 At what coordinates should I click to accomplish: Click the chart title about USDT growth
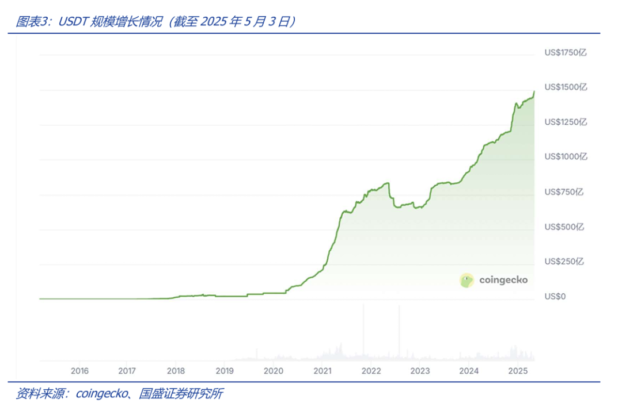(x=155, y=22)
